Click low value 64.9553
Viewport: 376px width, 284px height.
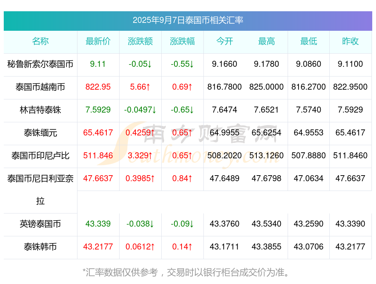click(x=309, y=132)
